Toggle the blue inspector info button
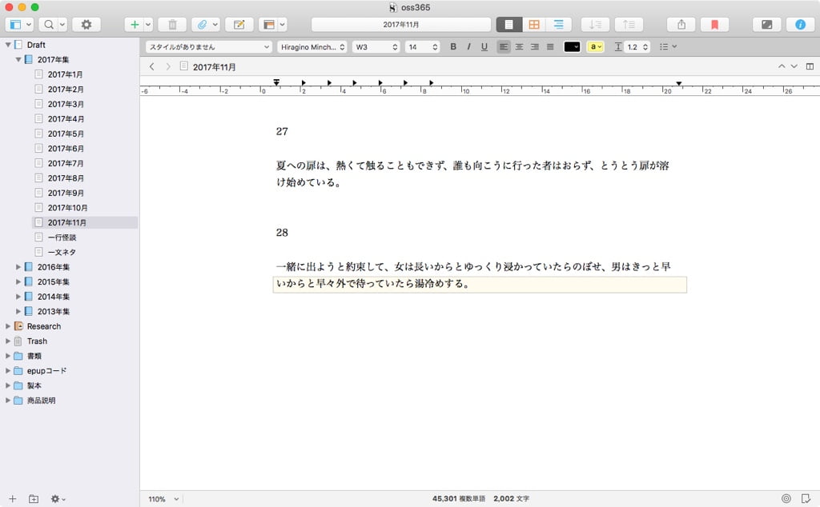Image resolution: width=820 pixels, height=507 pixels. click(x=800, y=25)
